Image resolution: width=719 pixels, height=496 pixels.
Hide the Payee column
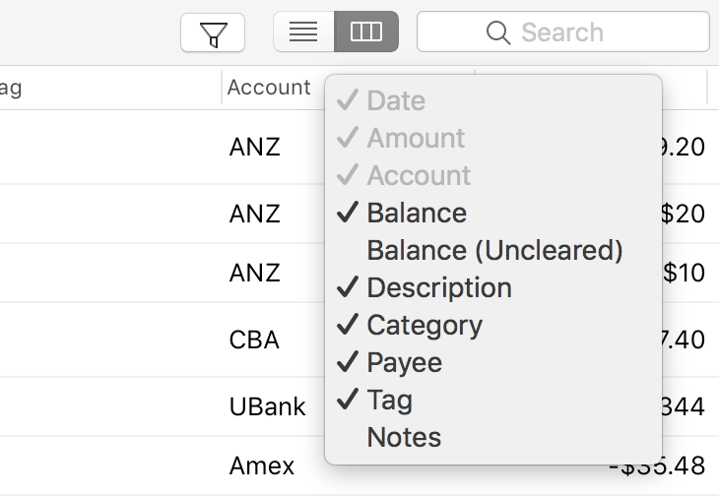click(493, 363)
